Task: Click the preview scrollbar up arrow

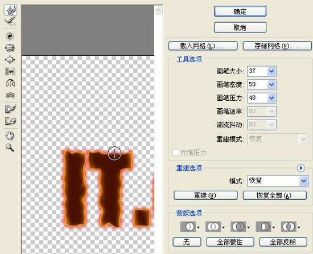Action: click(x=159, y=10)
